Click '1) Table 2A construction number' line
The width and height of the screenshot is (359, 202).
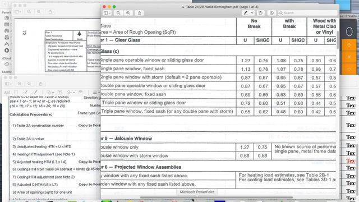[38, 126]
